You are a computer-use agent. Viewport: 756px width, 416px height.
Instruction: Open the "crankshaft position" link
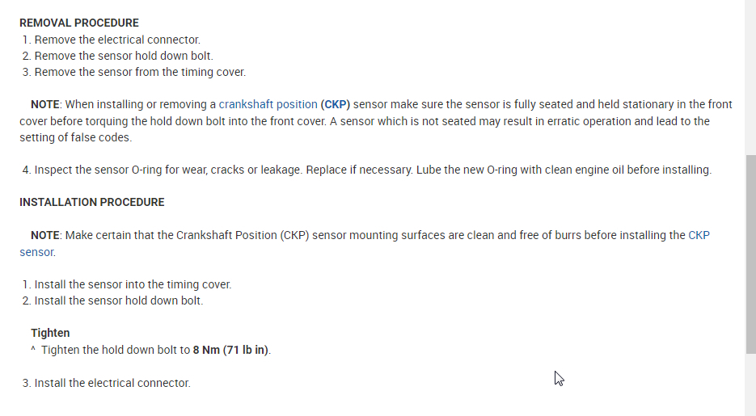click(x=268, y=104)
